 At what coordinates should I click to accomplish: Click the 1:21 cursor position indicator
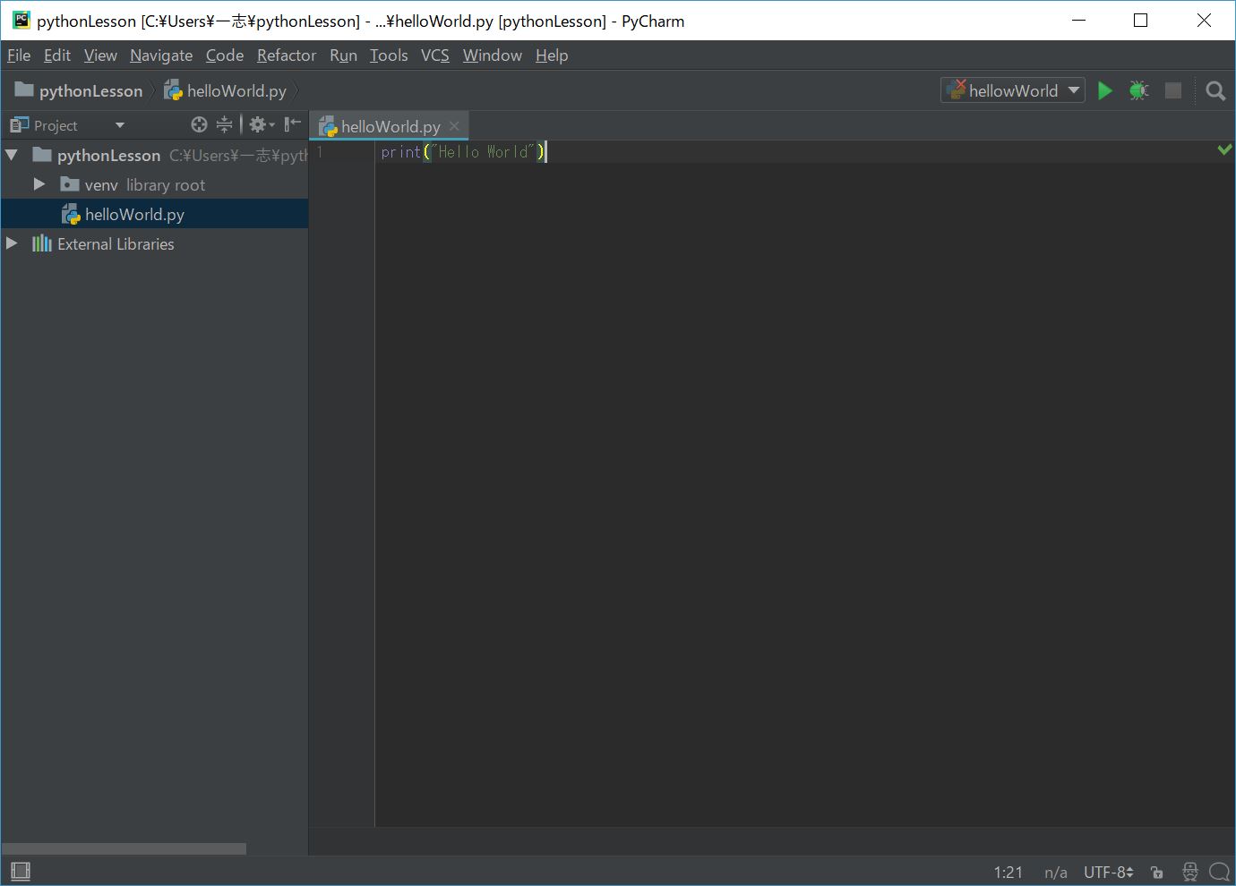(x=1008, y=872)
